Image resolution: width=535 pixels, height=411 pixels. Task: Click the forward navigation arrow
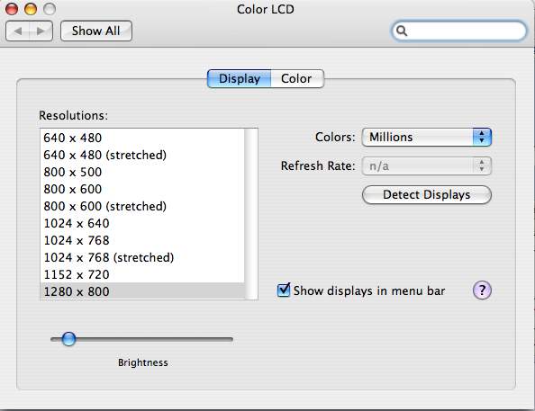pos(41,31)
